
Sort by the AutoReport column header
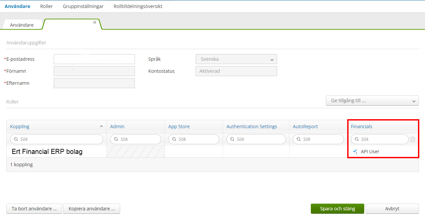(x=305, y=127)
